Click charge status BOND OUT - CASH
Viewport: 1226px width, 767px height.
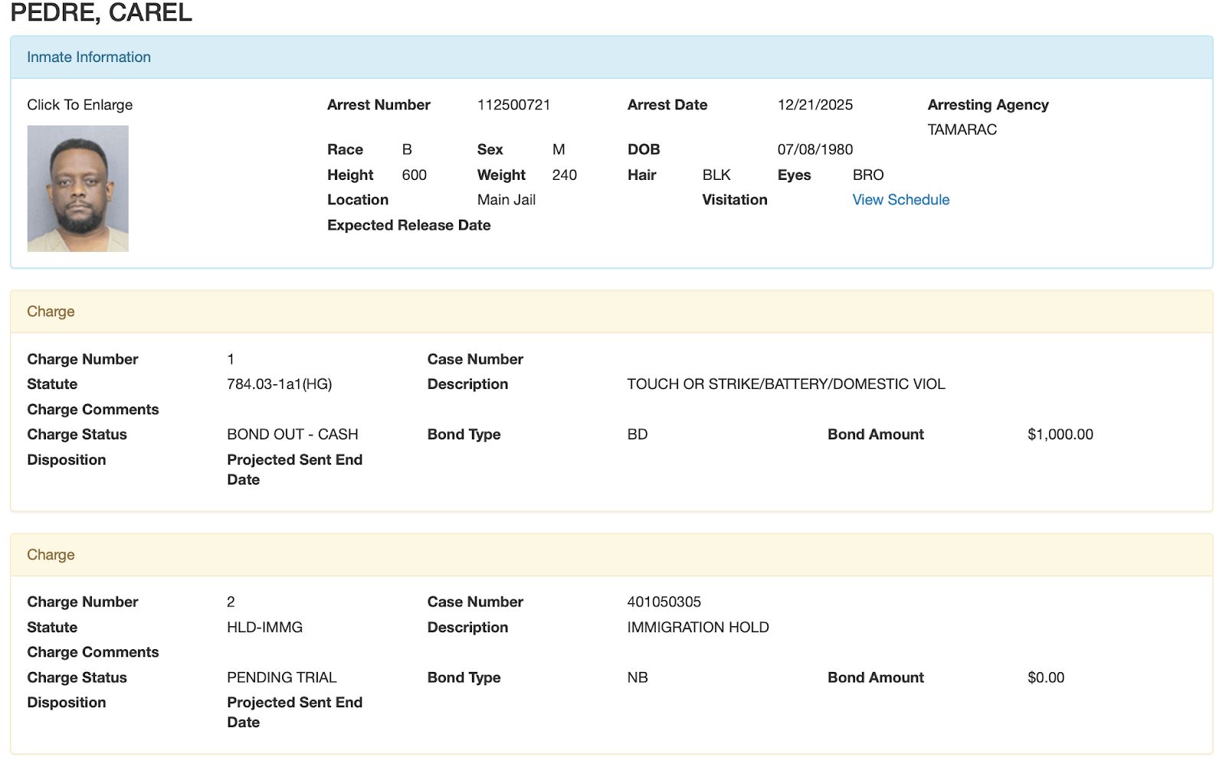click(292, 434)
